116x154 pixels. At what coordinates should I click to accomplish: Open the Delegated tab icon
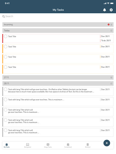click(27, 144)
